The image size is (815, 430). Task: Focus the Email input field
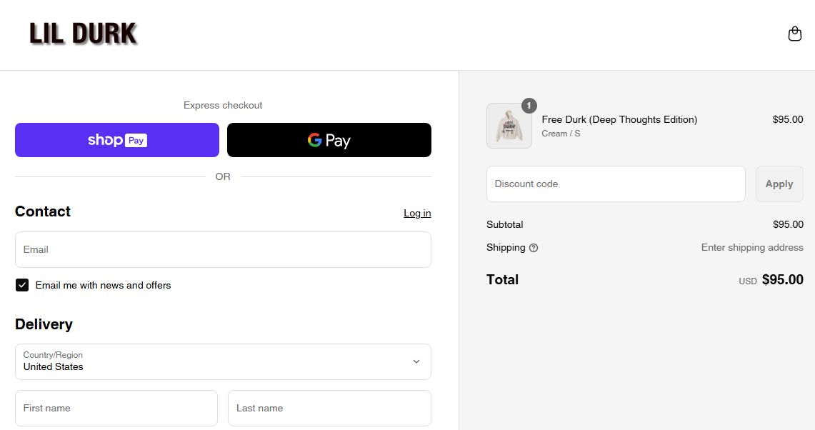(223, 249)
